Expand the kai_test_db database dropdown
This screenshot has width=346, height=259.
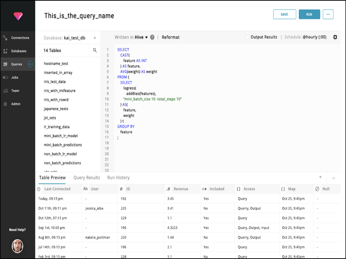pyautogui.click(x=95, y=38)
